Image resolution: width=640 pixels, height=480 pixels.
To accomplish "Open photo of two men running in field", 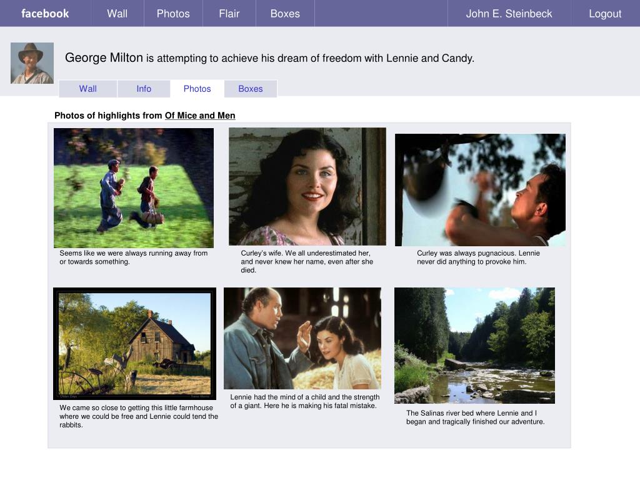I will (x=134, y=187).
